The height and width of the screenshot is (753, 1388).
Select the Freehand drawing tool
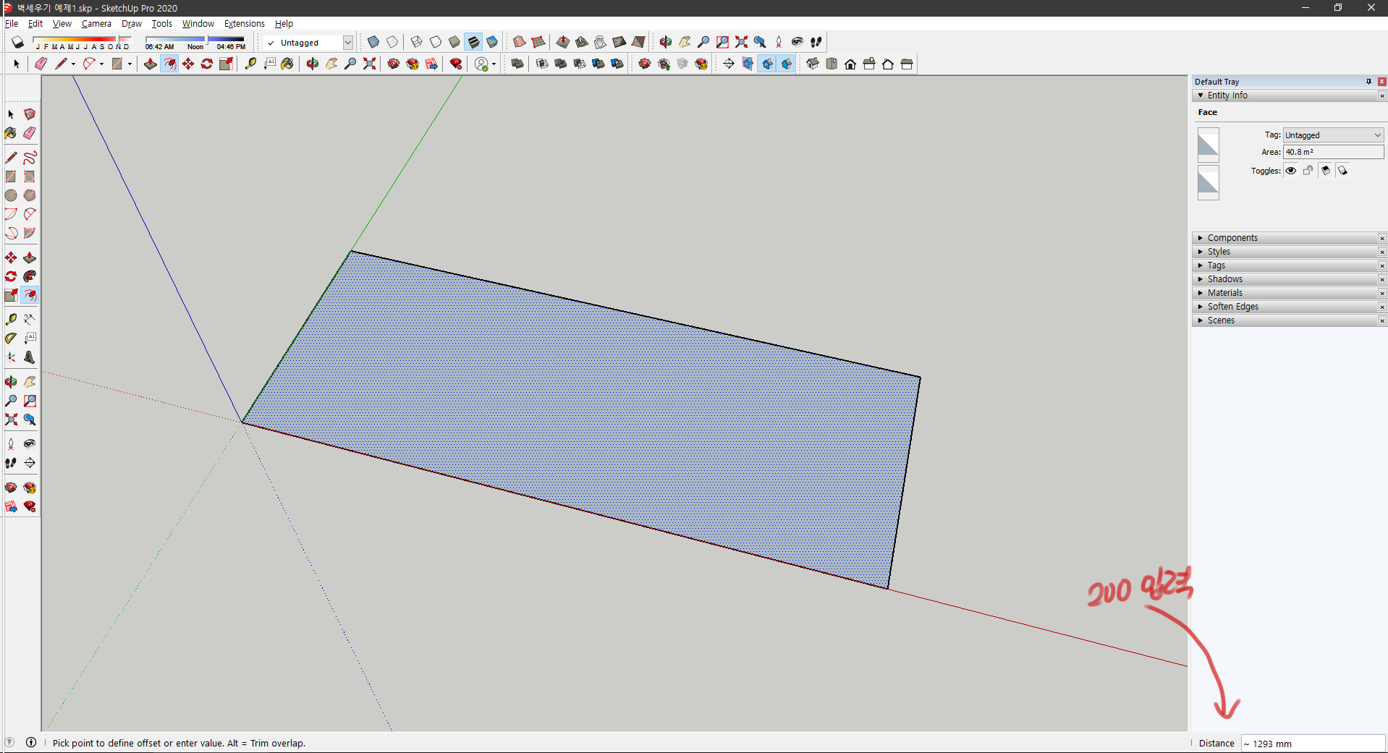pyautogui.click(x=30, y=158)
